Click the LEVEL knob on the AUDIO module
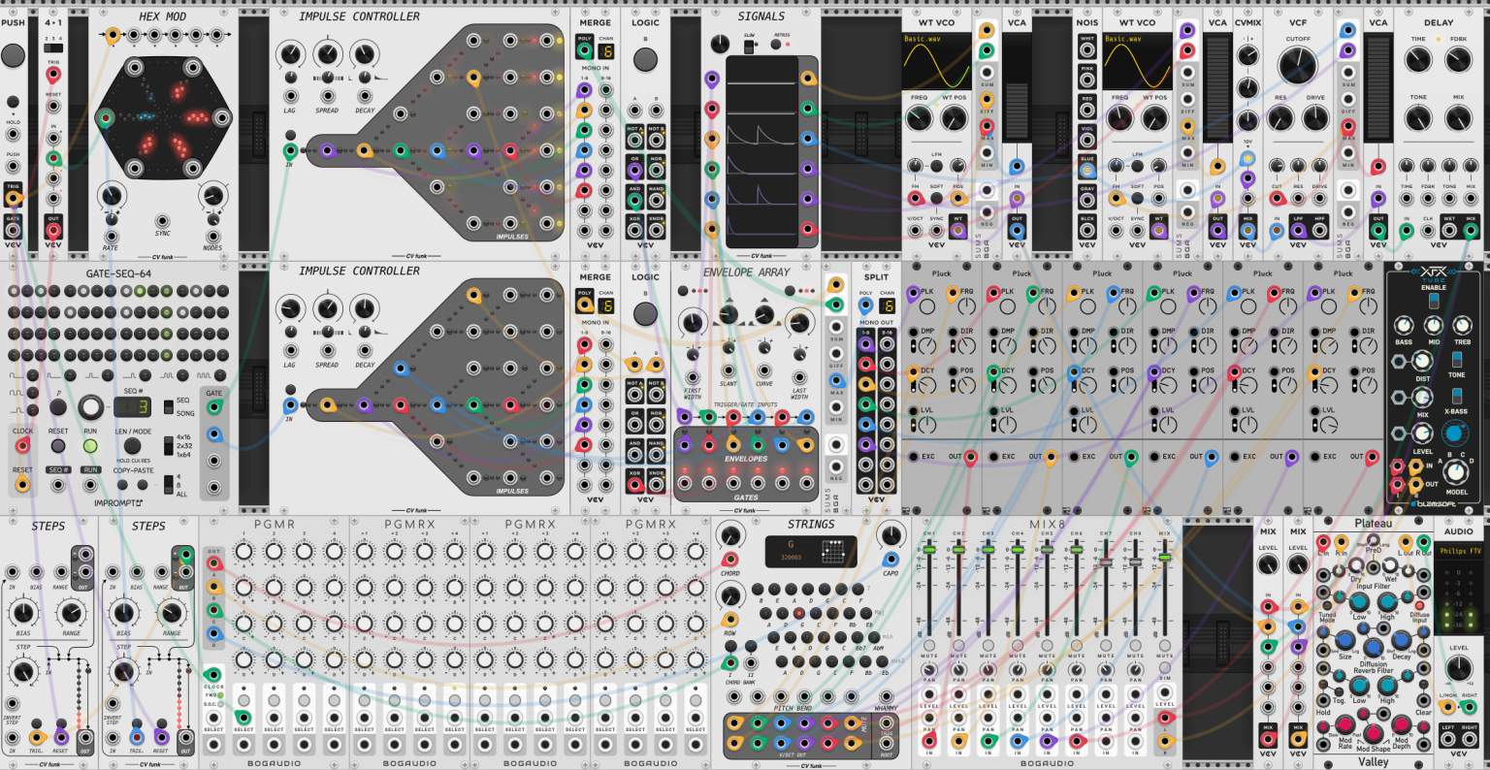Screen dimensions: 1490x770 point(1458,670)
